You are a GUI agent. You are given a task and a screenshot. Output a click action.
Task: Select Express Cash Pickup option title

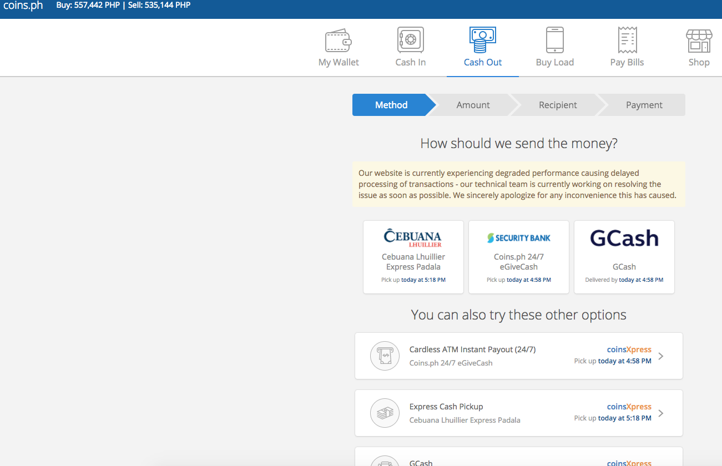pyautogui.click(x=446, y=407)
